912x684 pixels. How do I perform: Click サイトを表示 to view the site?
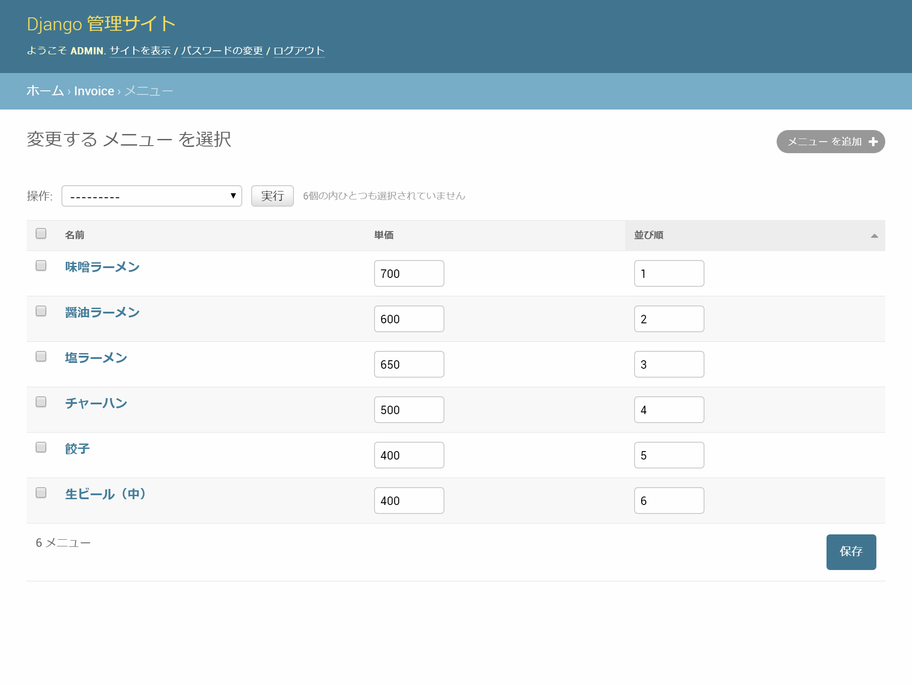click(x=139, y=51)
